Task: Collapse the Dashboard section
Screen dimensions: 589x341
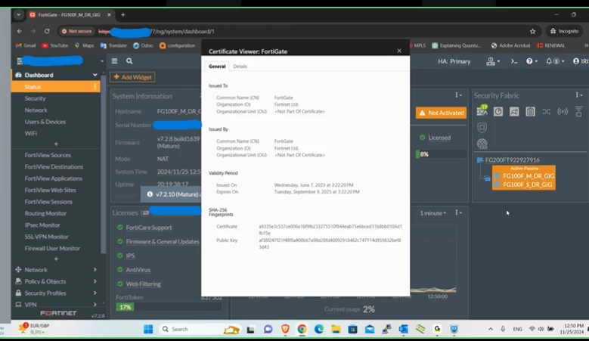Action: (x=95, y=75)
